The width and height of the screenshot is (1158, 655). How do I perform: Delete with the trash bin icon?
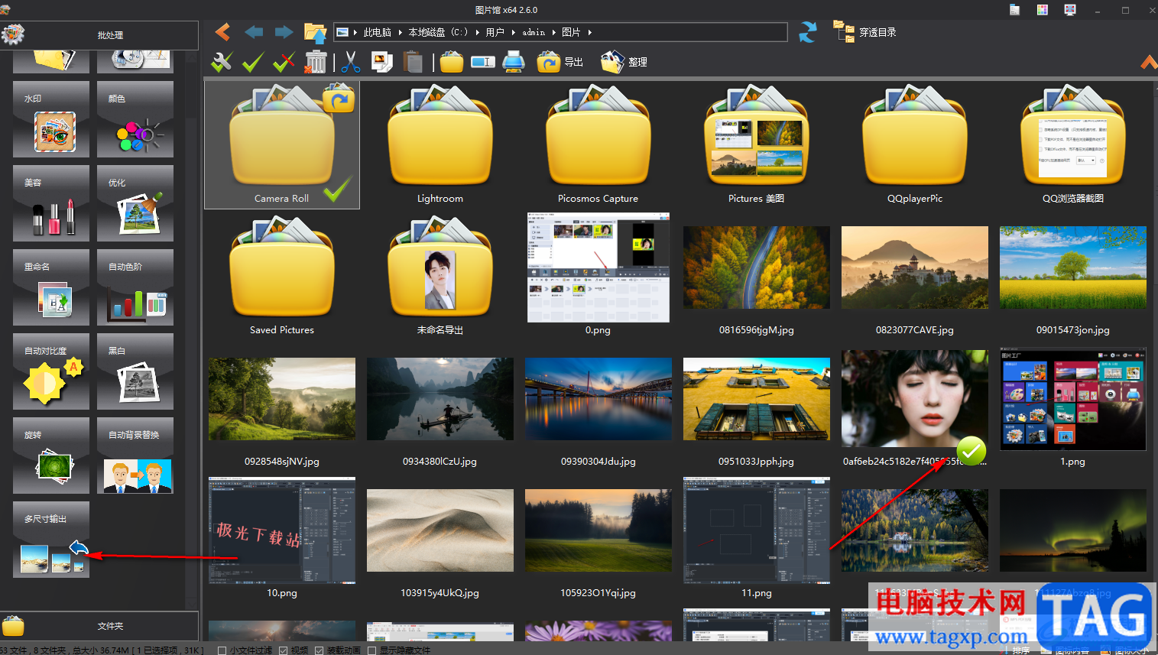(315, 62)
